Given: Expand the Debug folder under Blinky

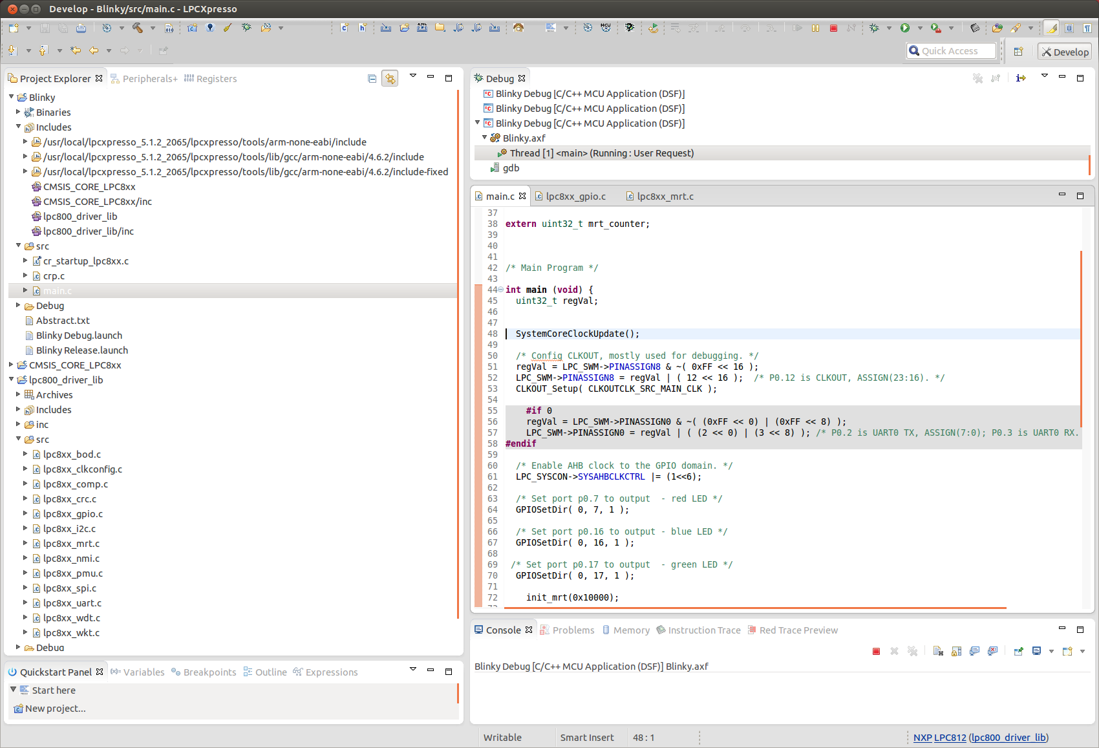Looking at the screenshot, I should 18,305.
